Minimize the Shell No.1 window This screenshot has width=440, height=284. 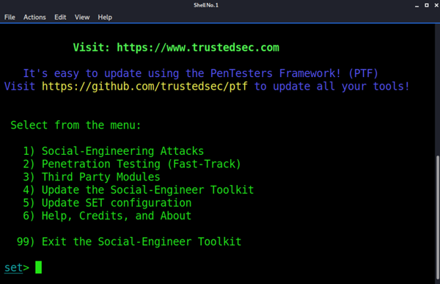coord(417,5)
